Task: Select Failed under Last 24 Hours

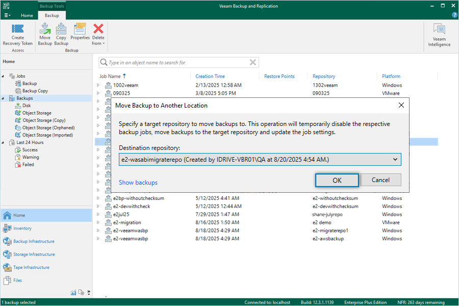Action: coord(28,165)
